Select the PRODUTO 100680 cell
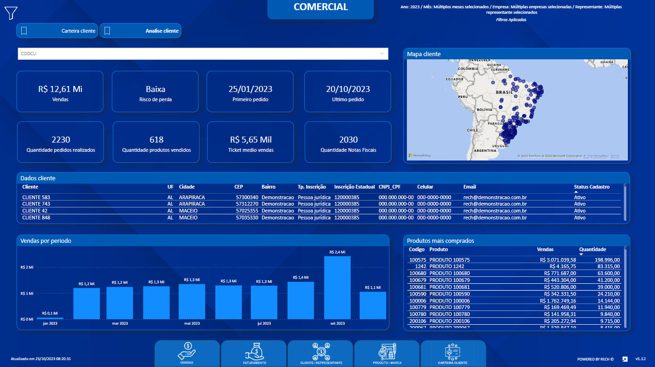Viewport: 655px width, 367px height. (x=450, y=273)
